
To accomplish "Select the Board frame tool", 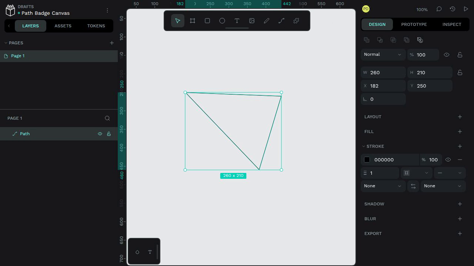I will coord(193,21).
